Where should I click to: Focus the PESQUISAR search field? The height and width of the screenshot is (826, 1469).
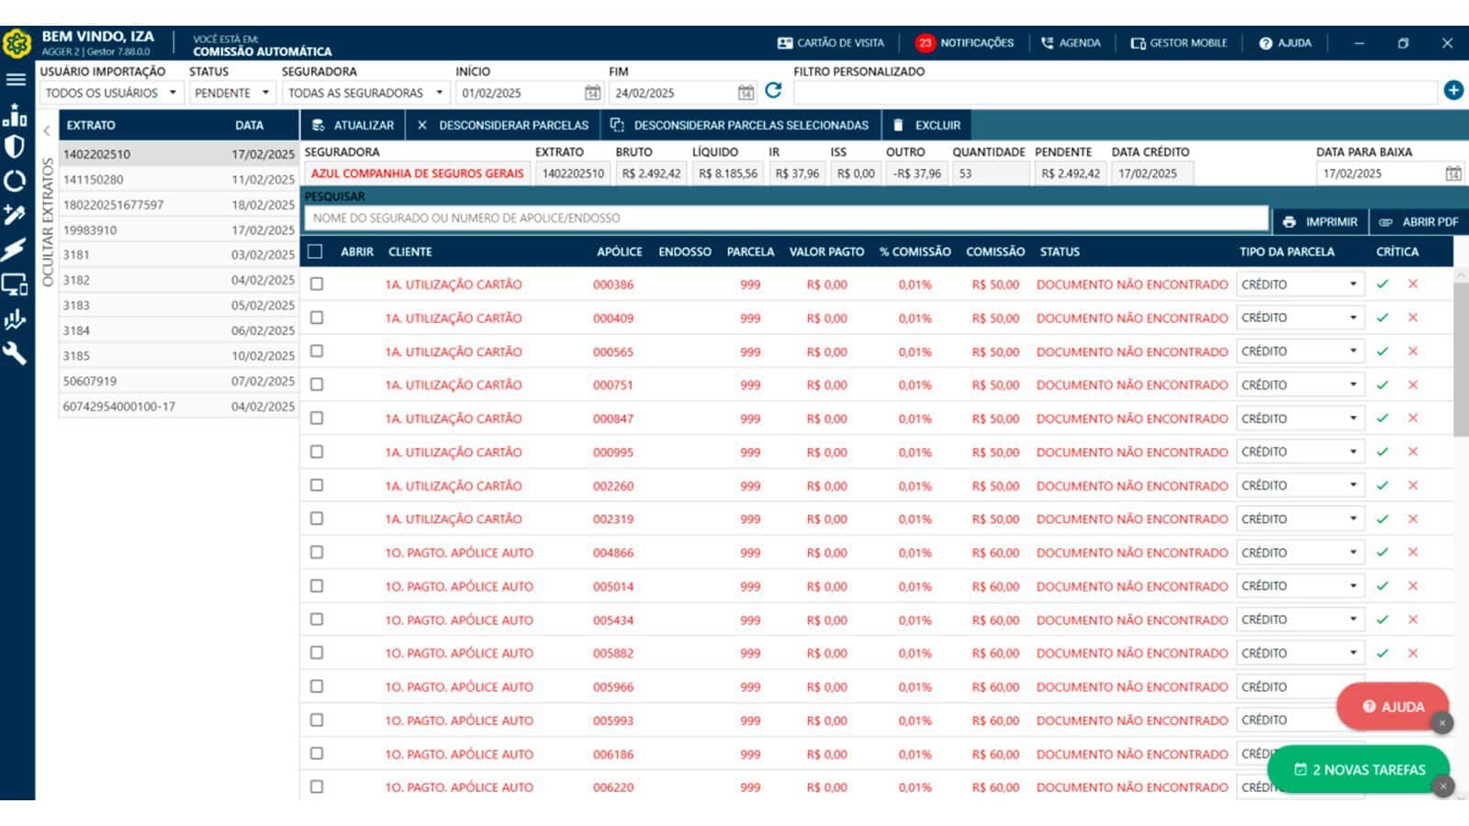pos(786,218)
